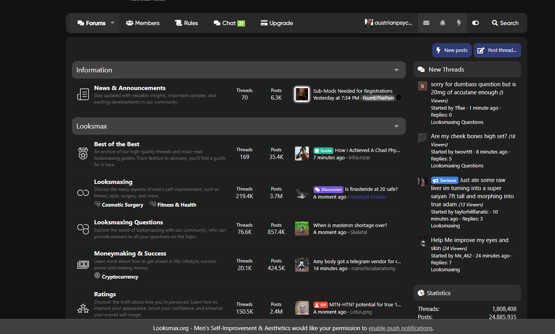Open the Members page
This screenshot has width=555, height=334.
click(x=143, y=23)
